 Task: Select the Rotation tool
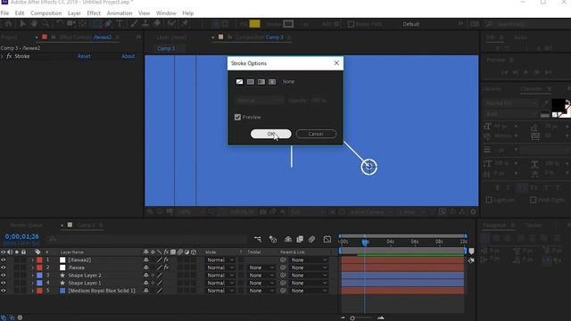[60, 24]
